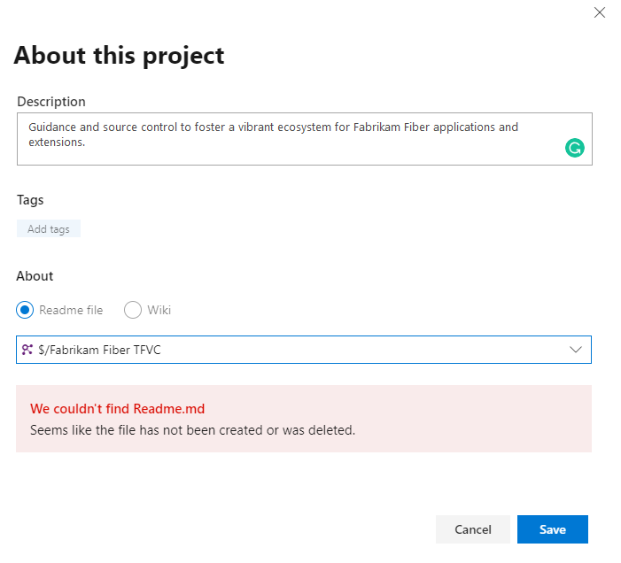Click the Cancel button
This screenshot has height=563, width=621.
coord(472,529)
